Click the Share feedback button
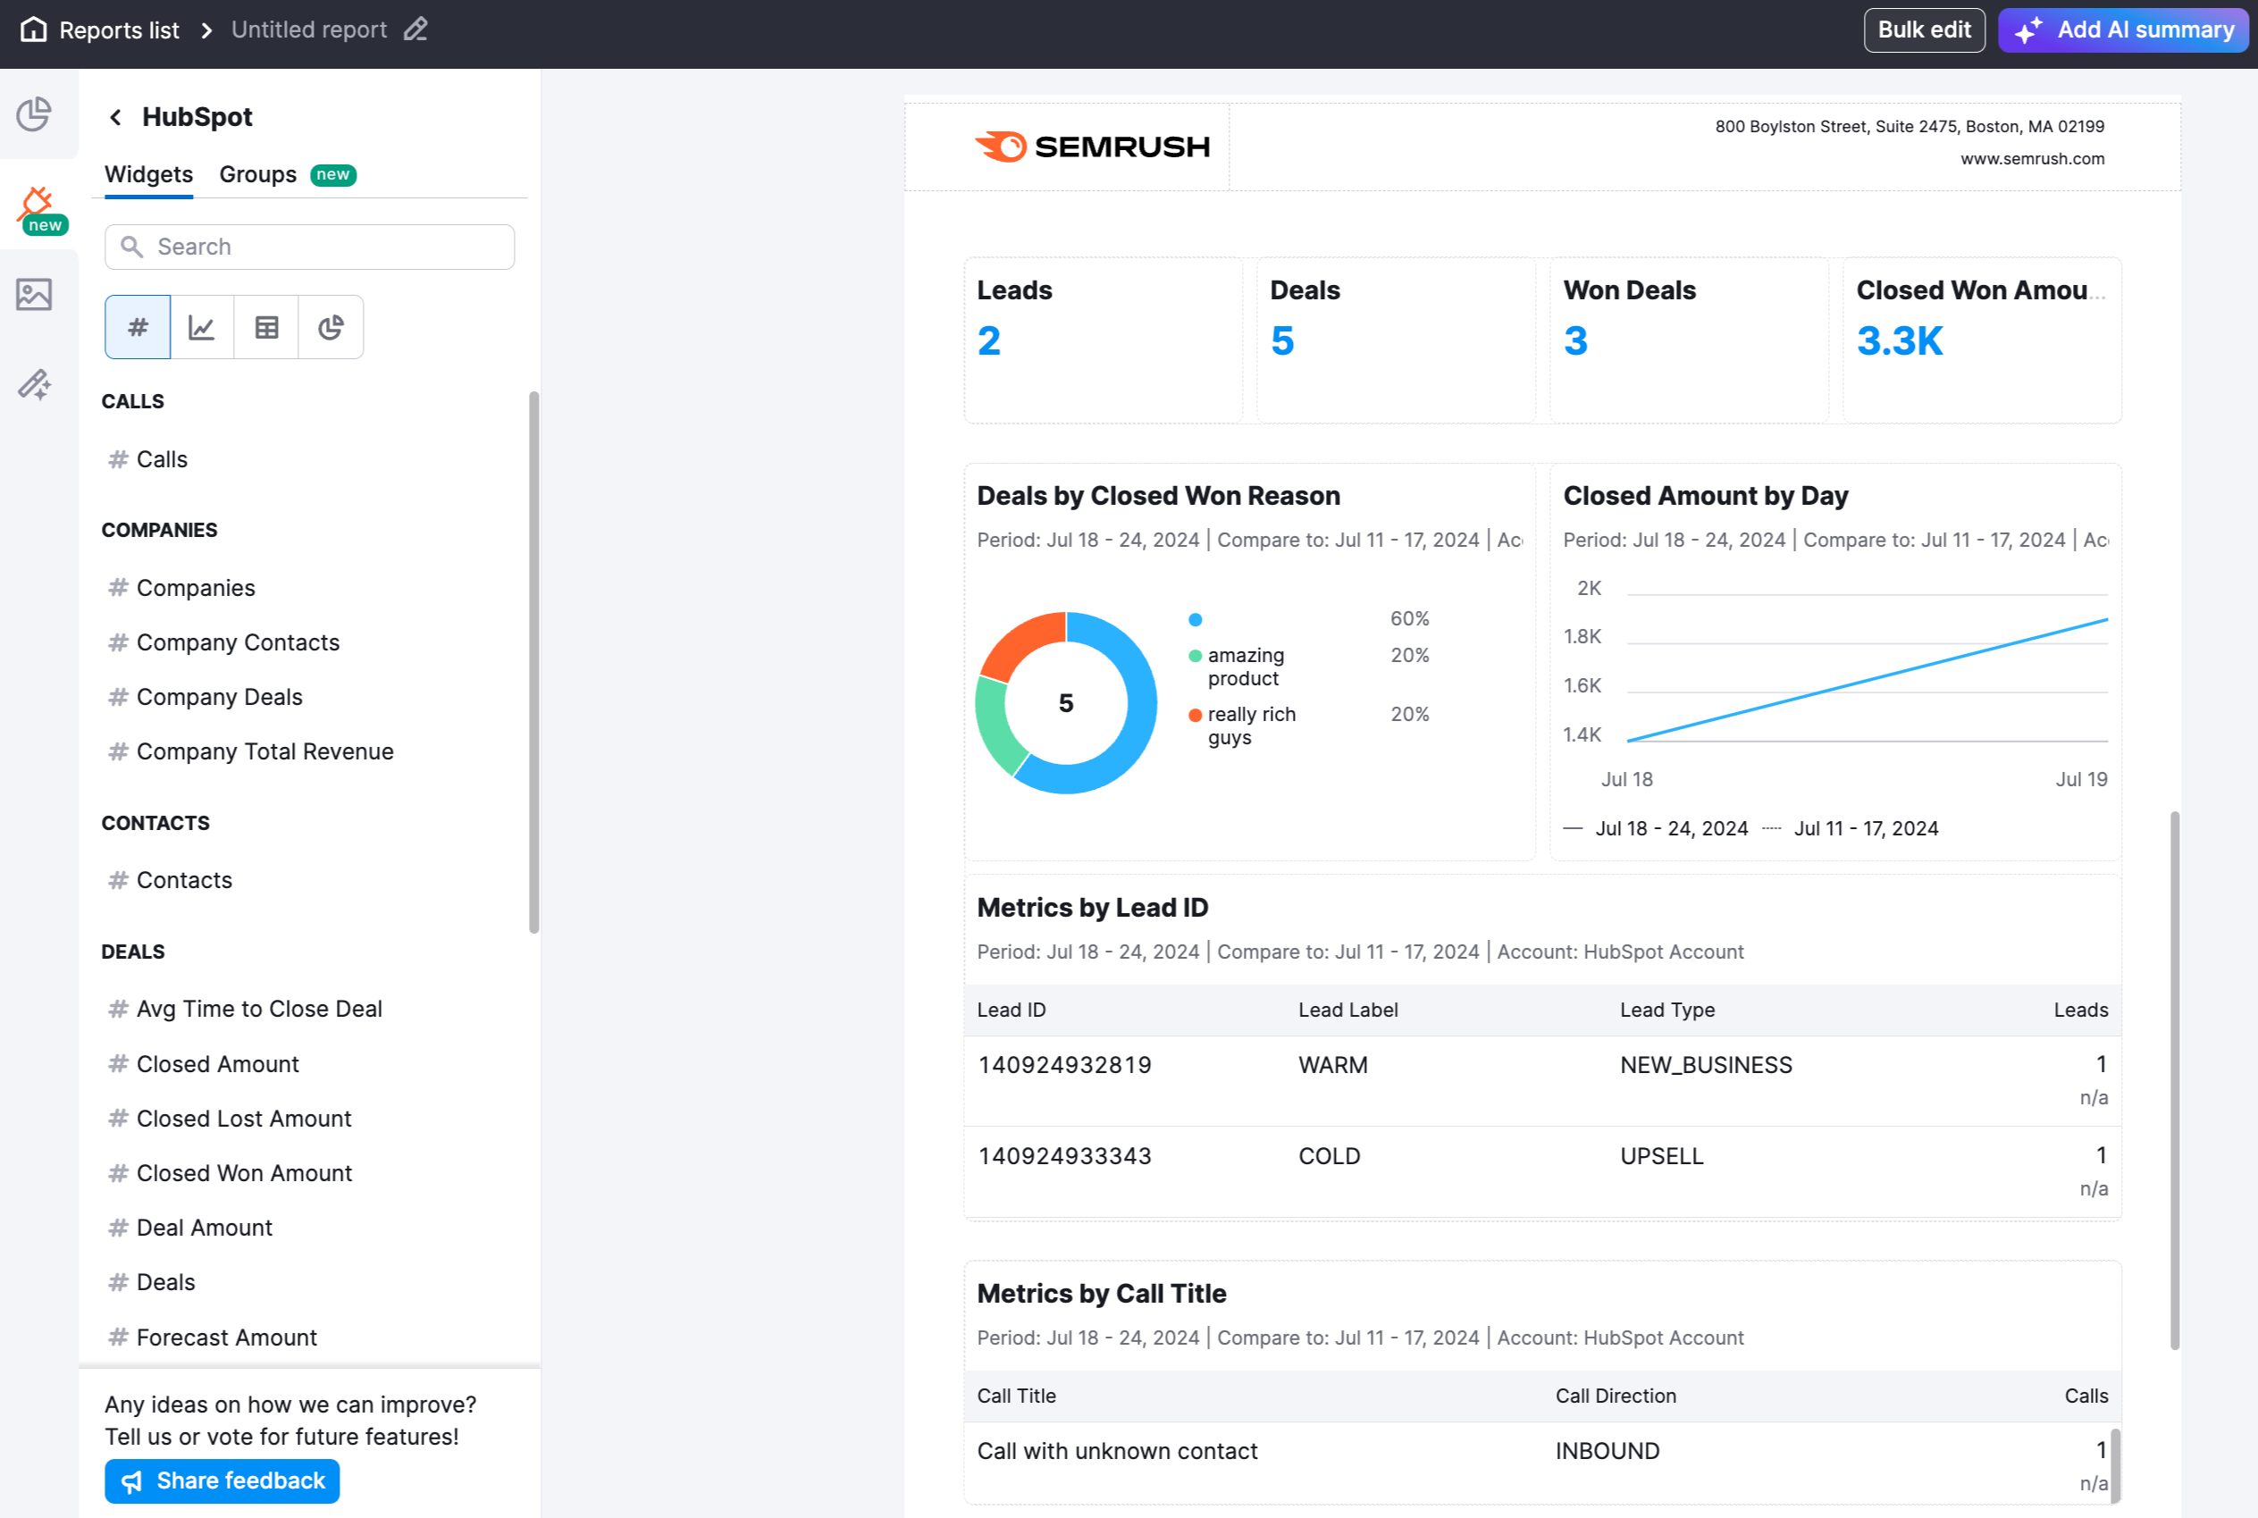Image resolution: width=2258 pixels, height=1518 pixels. [x=222, y=1480]
